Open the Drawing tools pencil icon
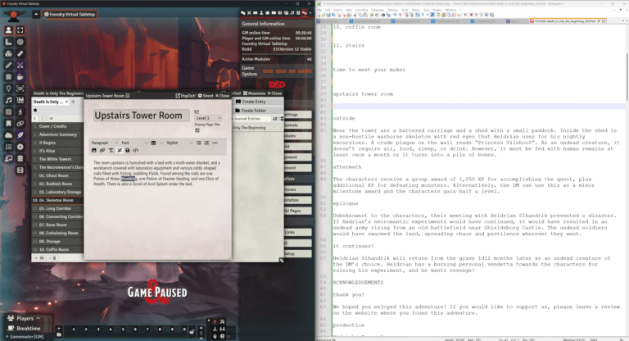The height and width of the screenshot is (341, 629). click(x=8, y=65)
